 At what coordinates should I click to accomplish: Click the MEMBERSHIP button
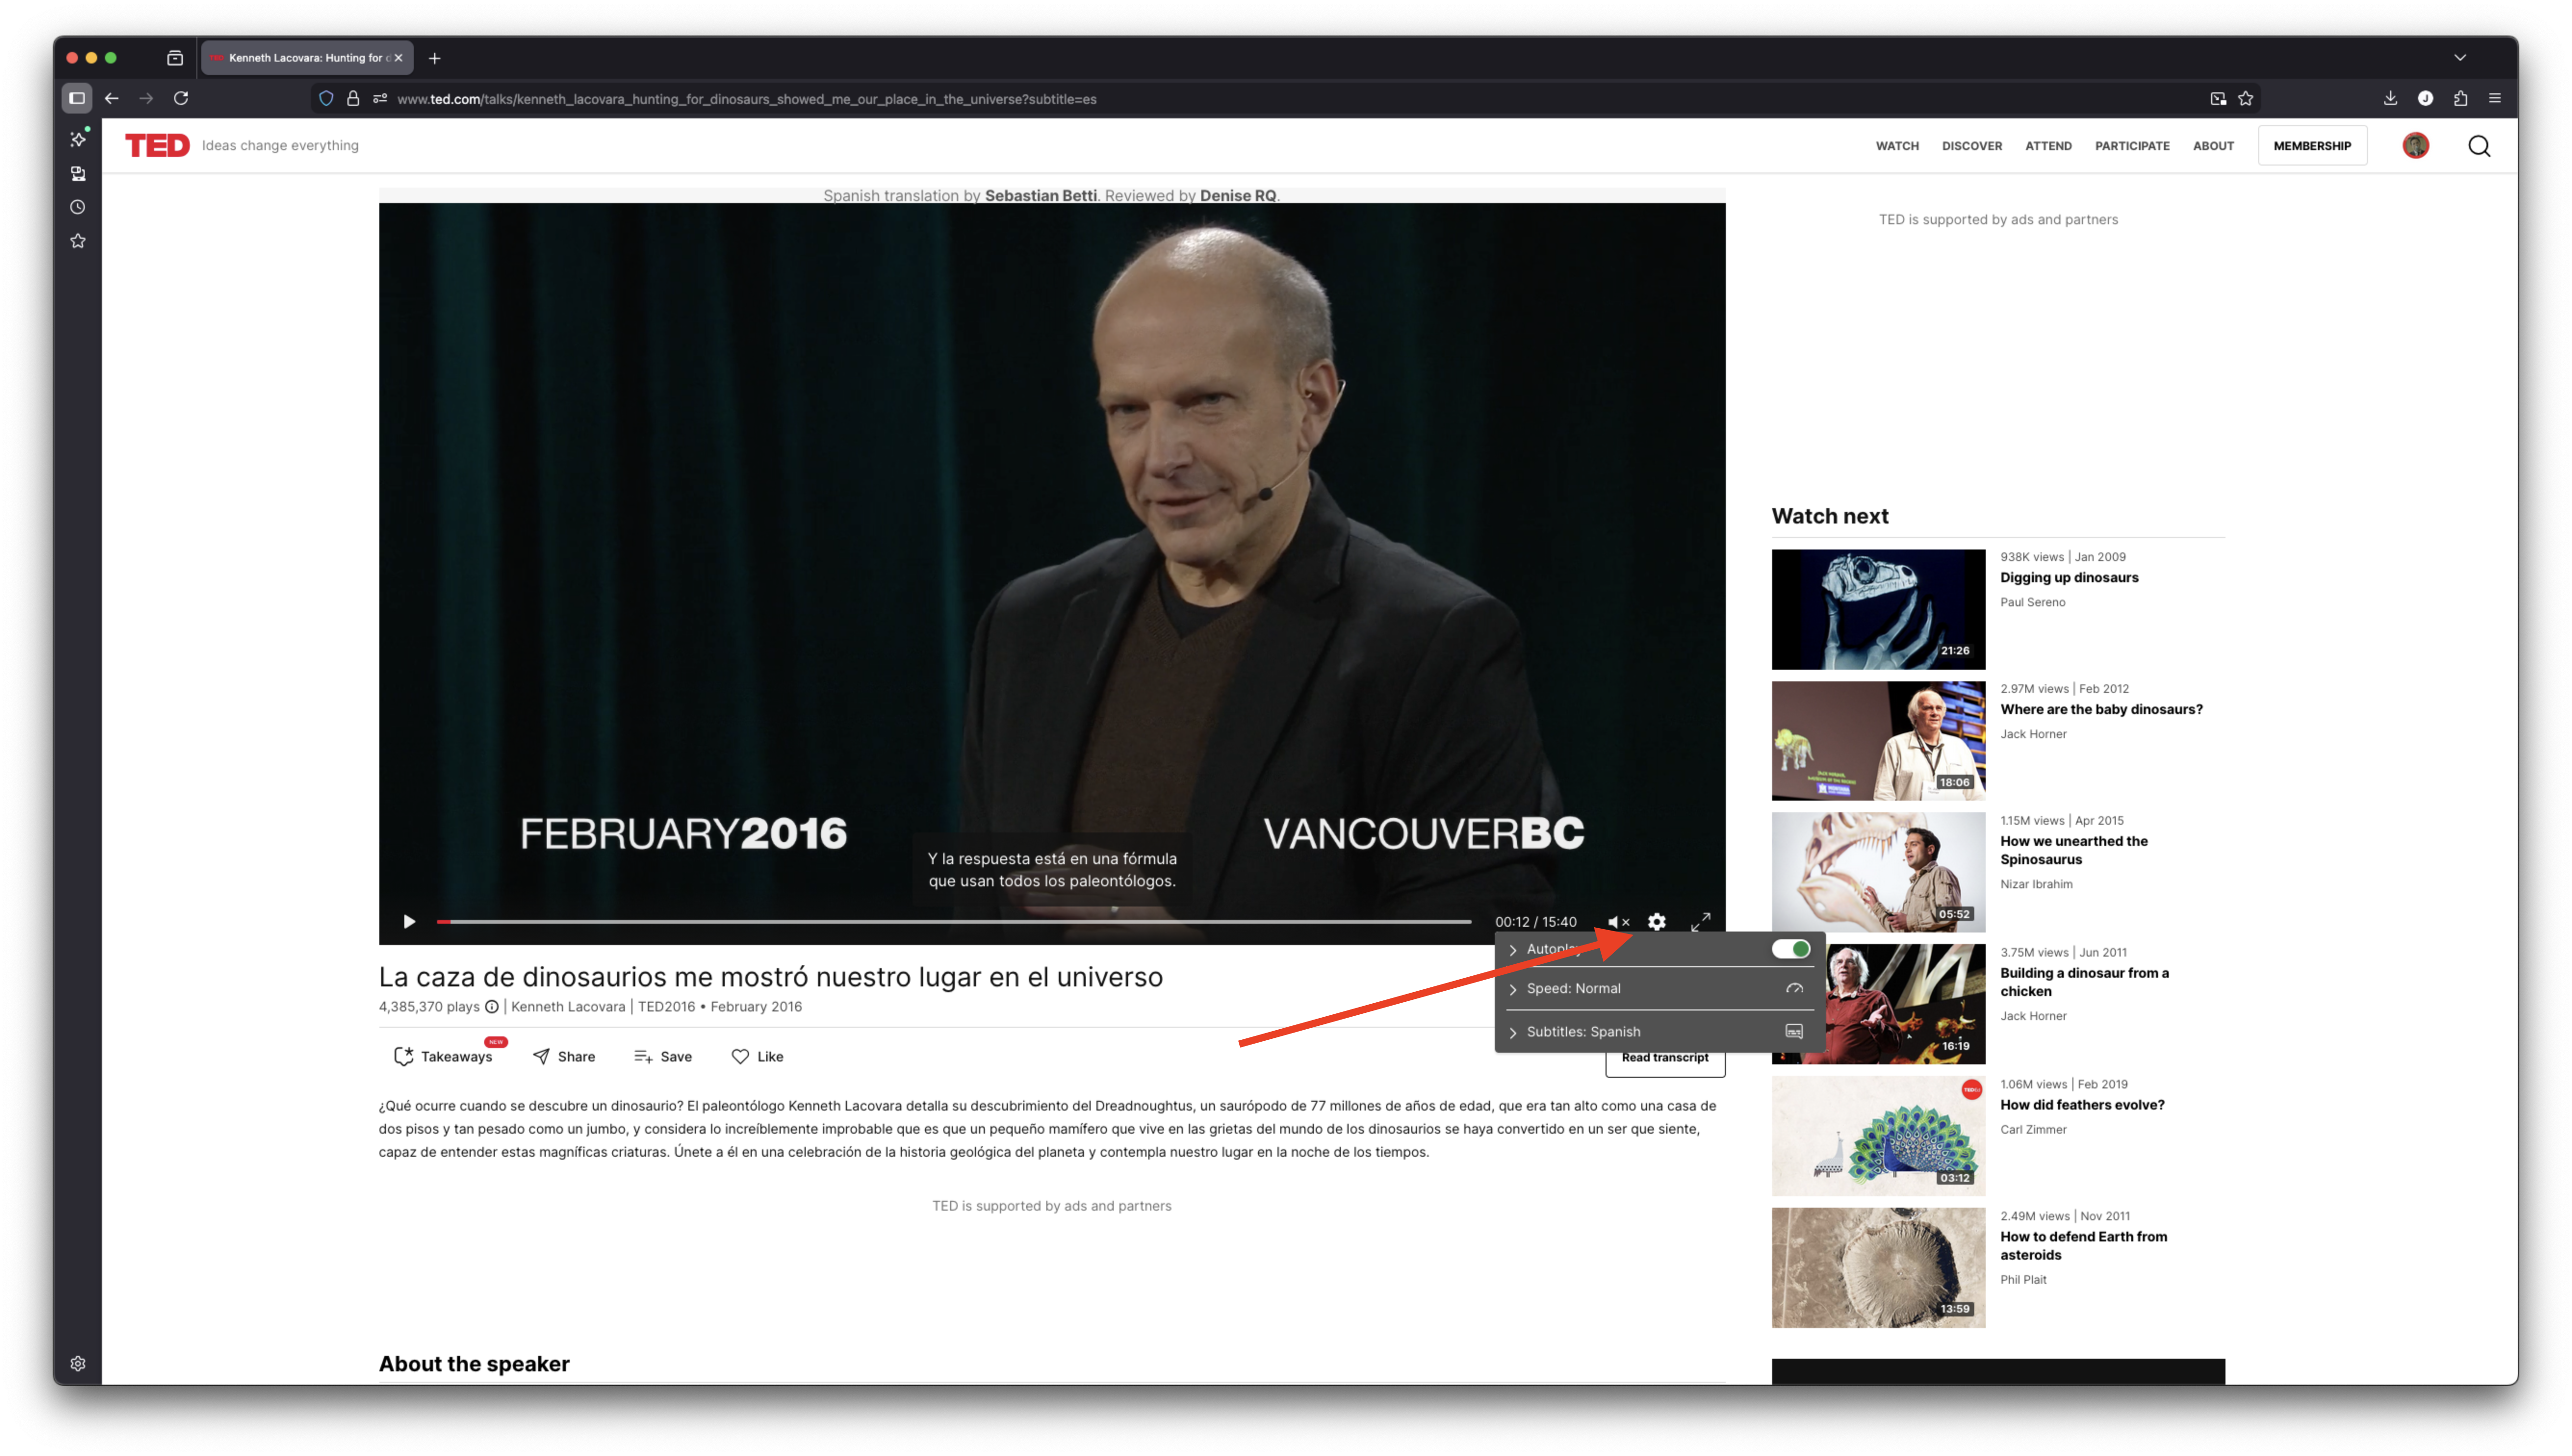pyautogui.click(x=2311, y=146)
